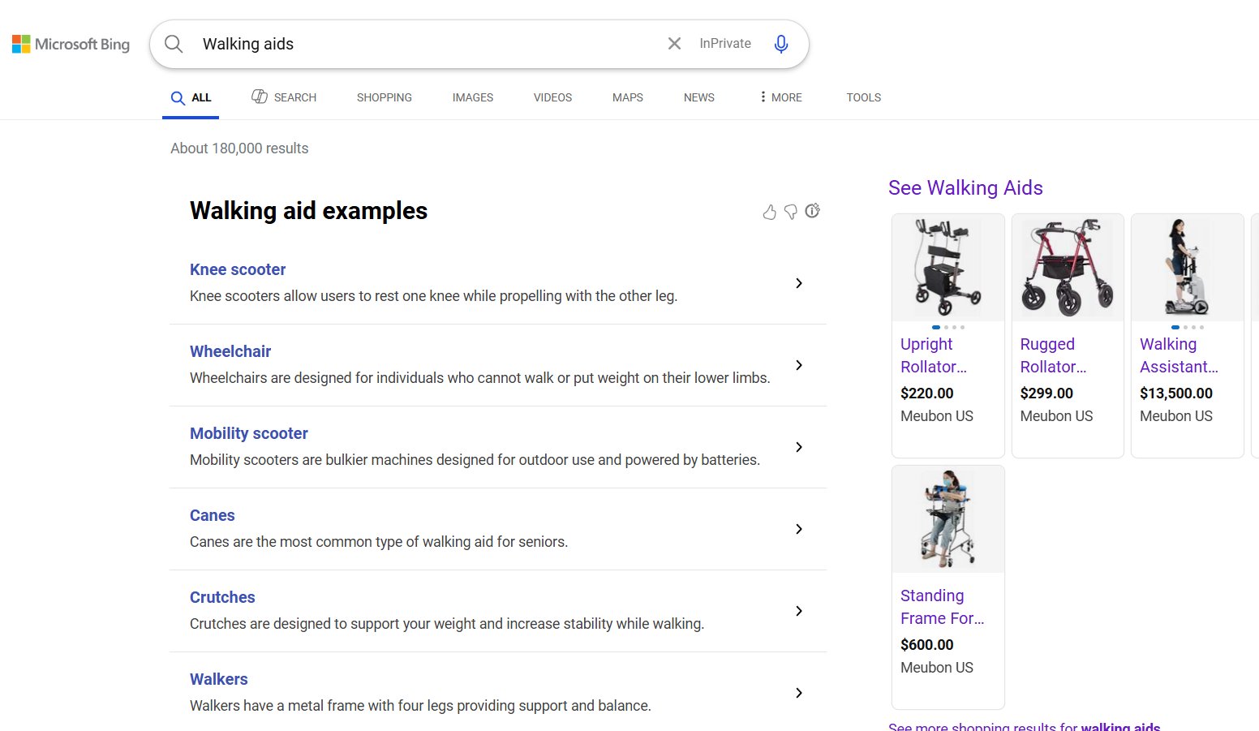Switch to the IMAGES tab
The image size is (1259, 731).
(472, 97)
